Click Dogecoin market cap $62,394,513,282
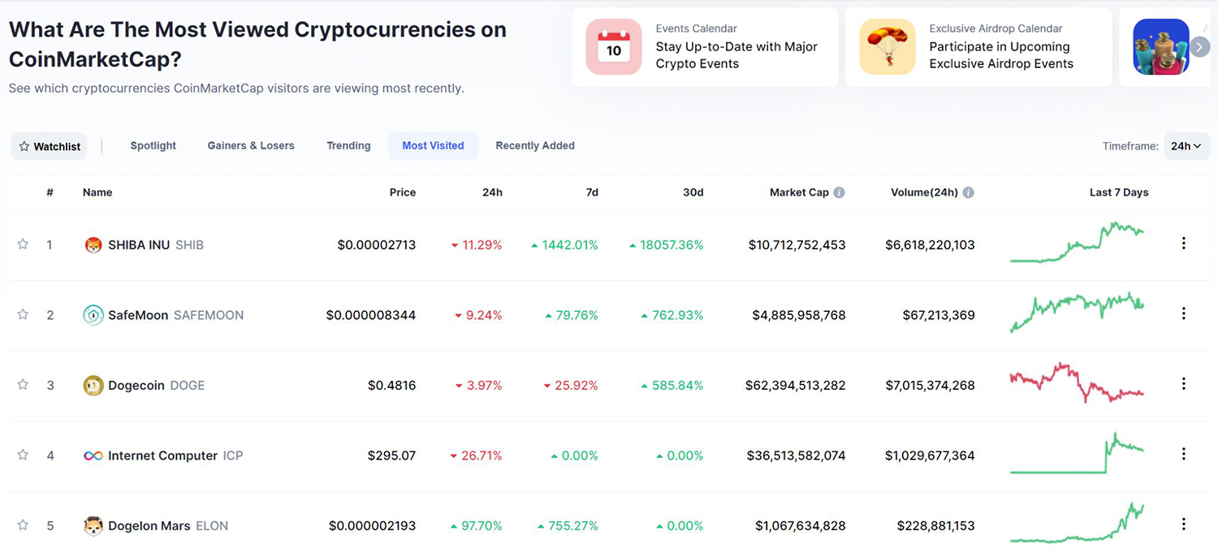Screen dimensions: 1218x557 point(795,385)
